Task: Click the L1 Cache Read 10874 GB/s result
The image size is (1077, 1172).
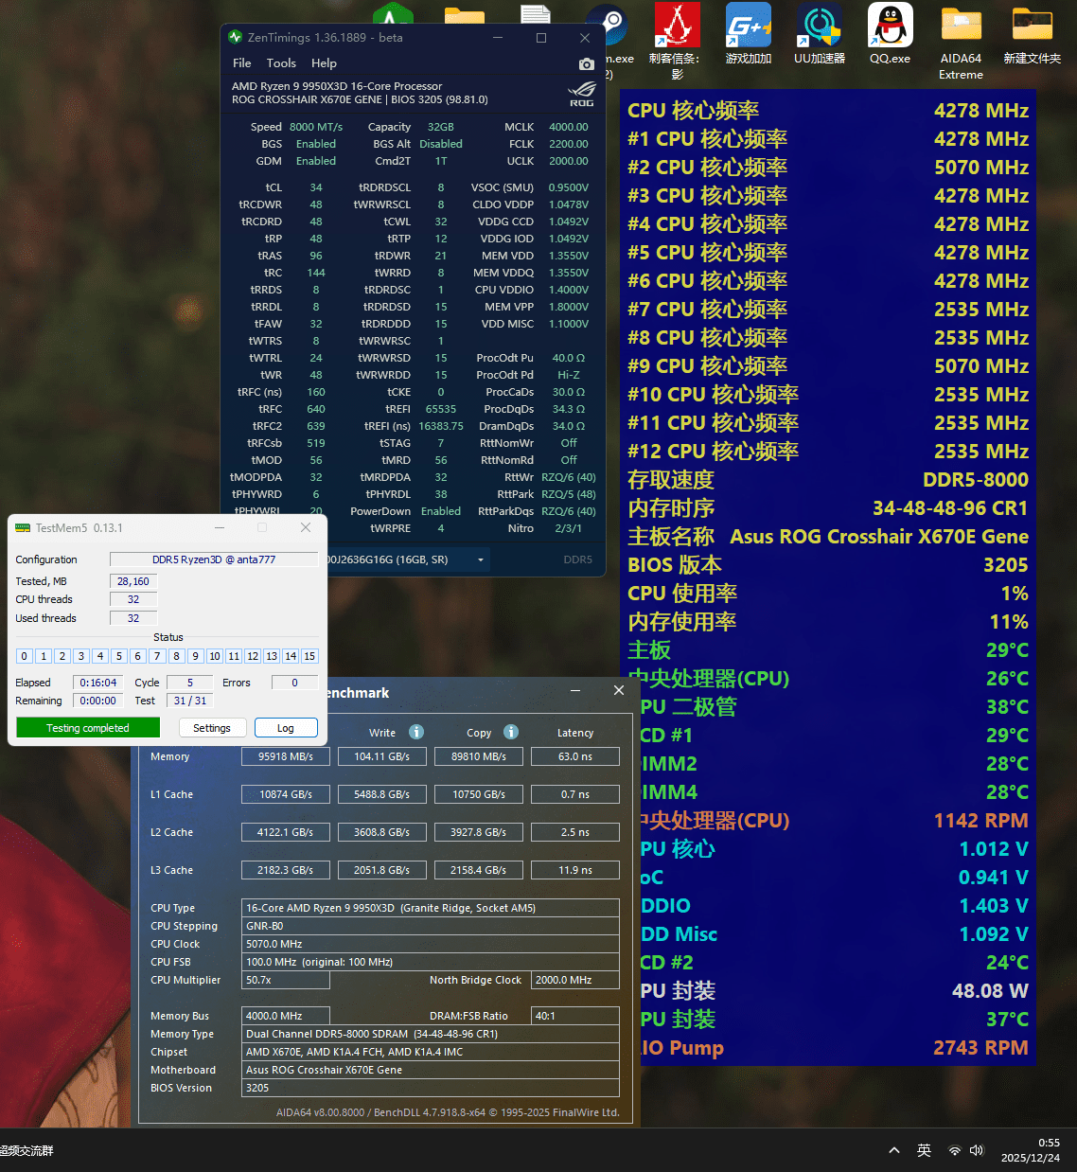Action: pyautogui.click(x=286, y=794)
